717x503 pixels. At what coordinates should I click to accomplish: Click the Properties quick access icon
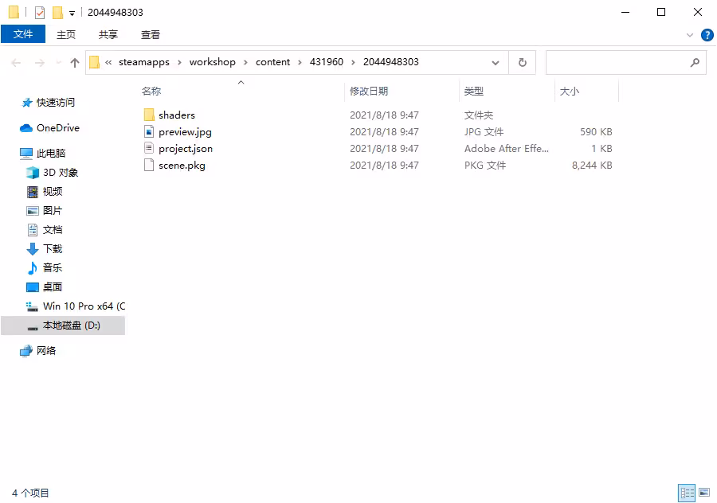click(40, 12)
